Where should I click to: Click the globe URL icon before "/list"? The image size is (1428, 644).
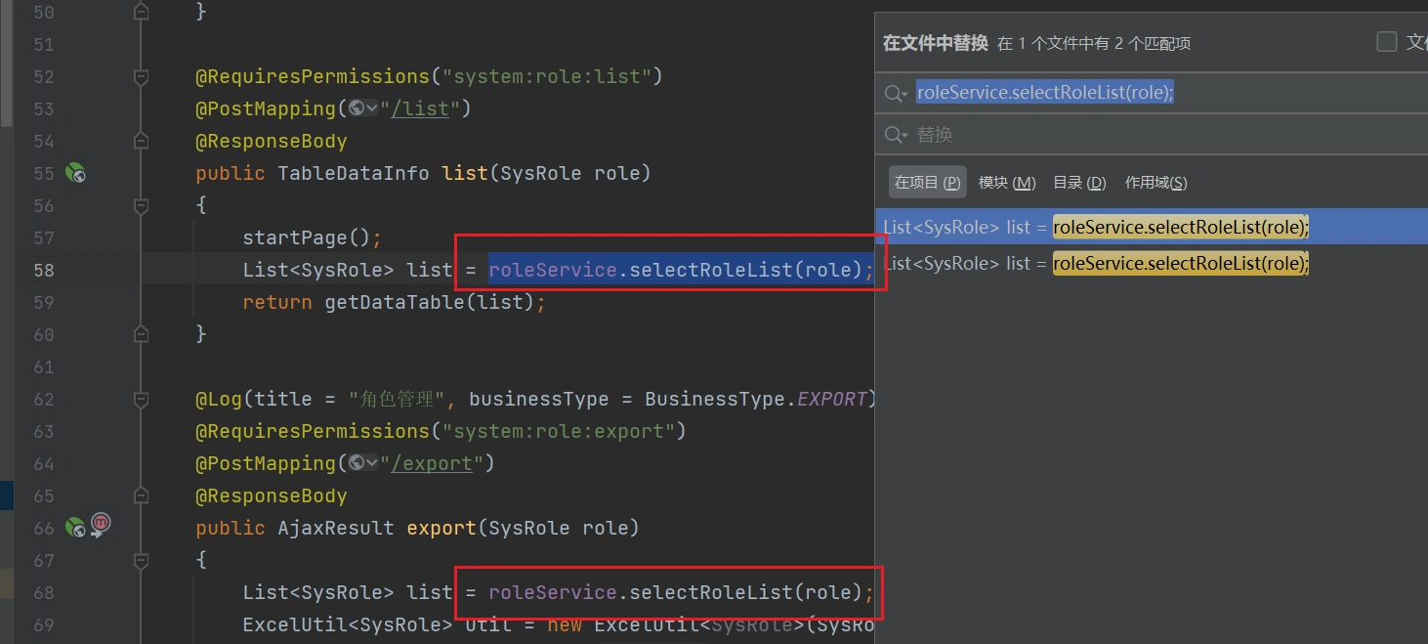[357, 108]
